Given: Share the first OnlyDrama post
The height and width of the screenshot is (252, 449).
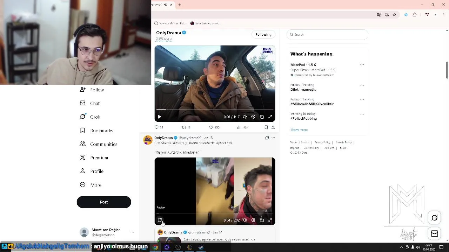Looking at the screenshot, I should point(273,127).
